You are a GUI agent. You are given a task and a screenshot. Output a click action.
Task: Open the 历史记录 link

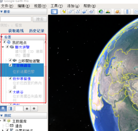[37, 31]
